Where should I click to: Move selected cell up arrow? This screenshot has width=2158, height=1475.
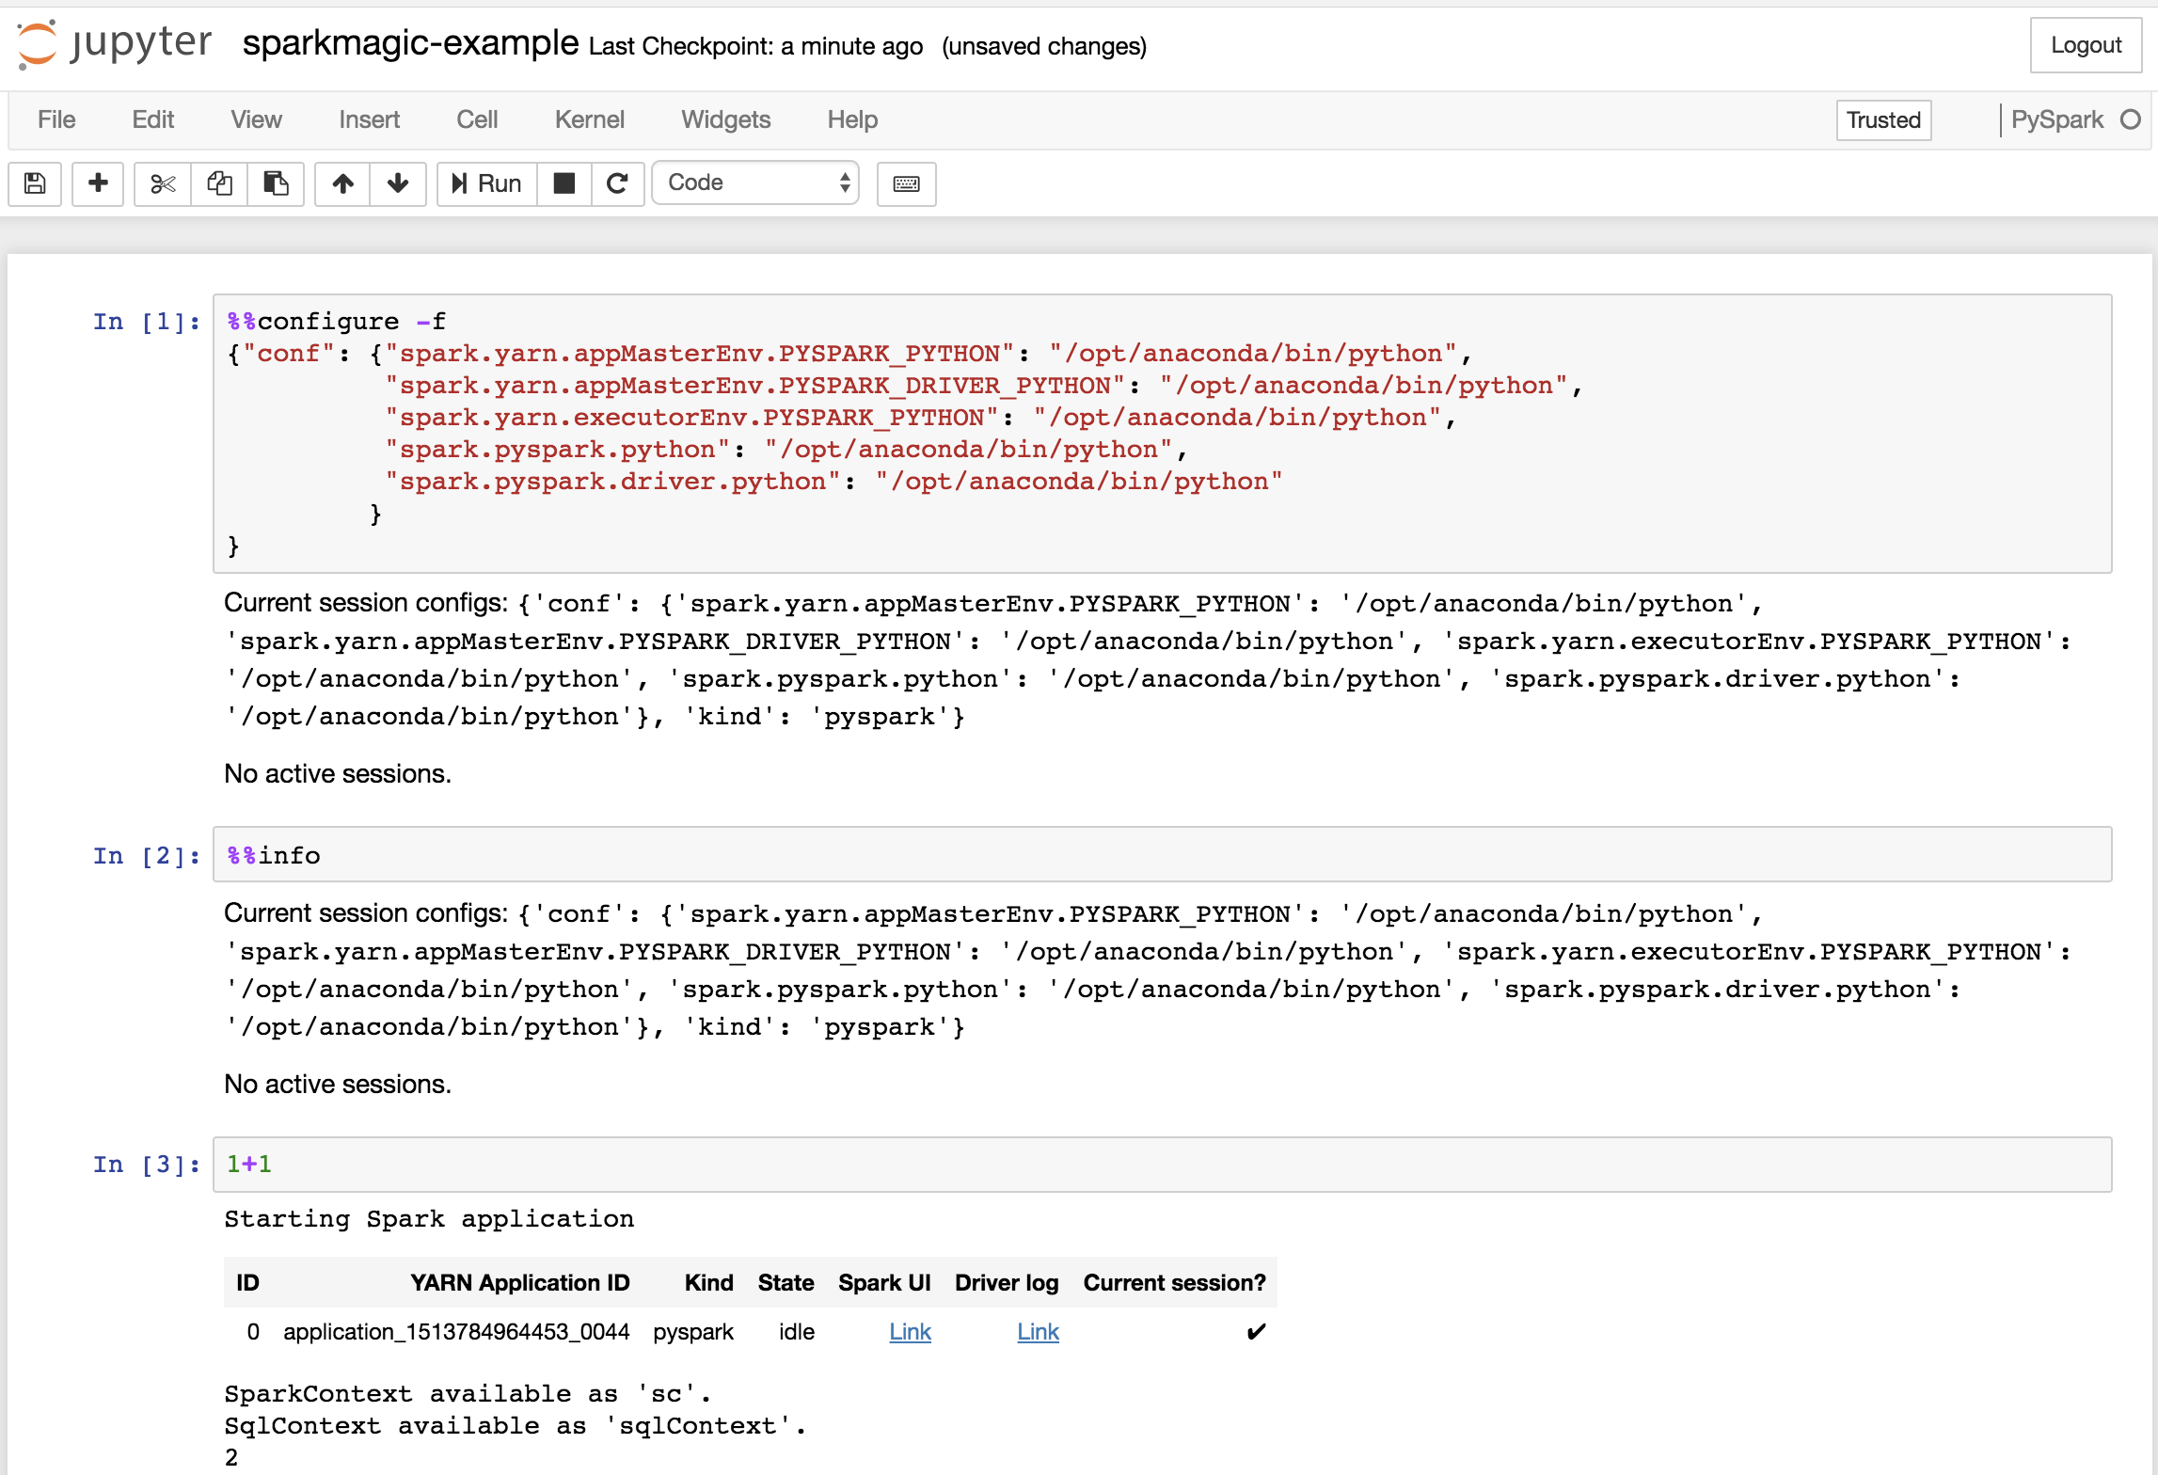[x=342, y=183]
